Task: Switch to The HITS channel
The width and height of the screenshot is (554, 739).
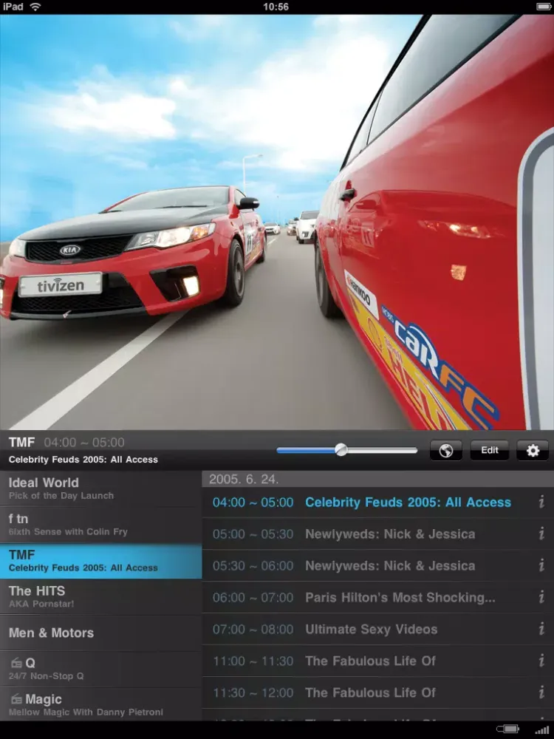Action: coord(100,596)
